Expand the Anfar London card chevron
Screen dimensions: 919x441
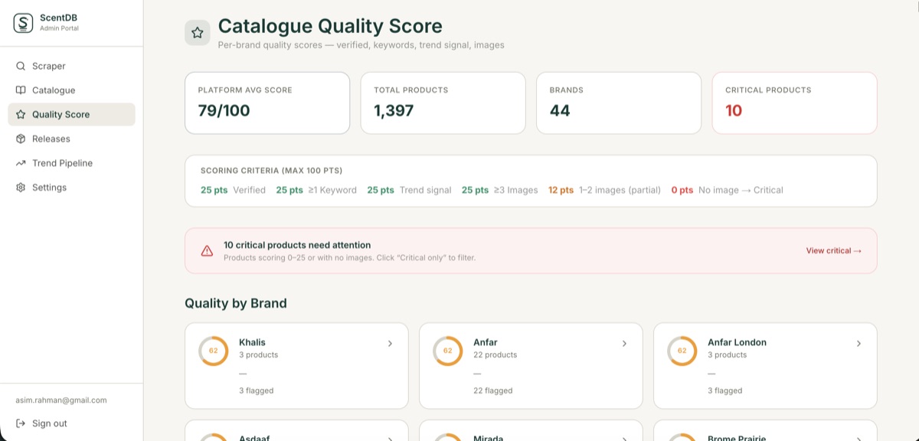(x=858, y=344)
